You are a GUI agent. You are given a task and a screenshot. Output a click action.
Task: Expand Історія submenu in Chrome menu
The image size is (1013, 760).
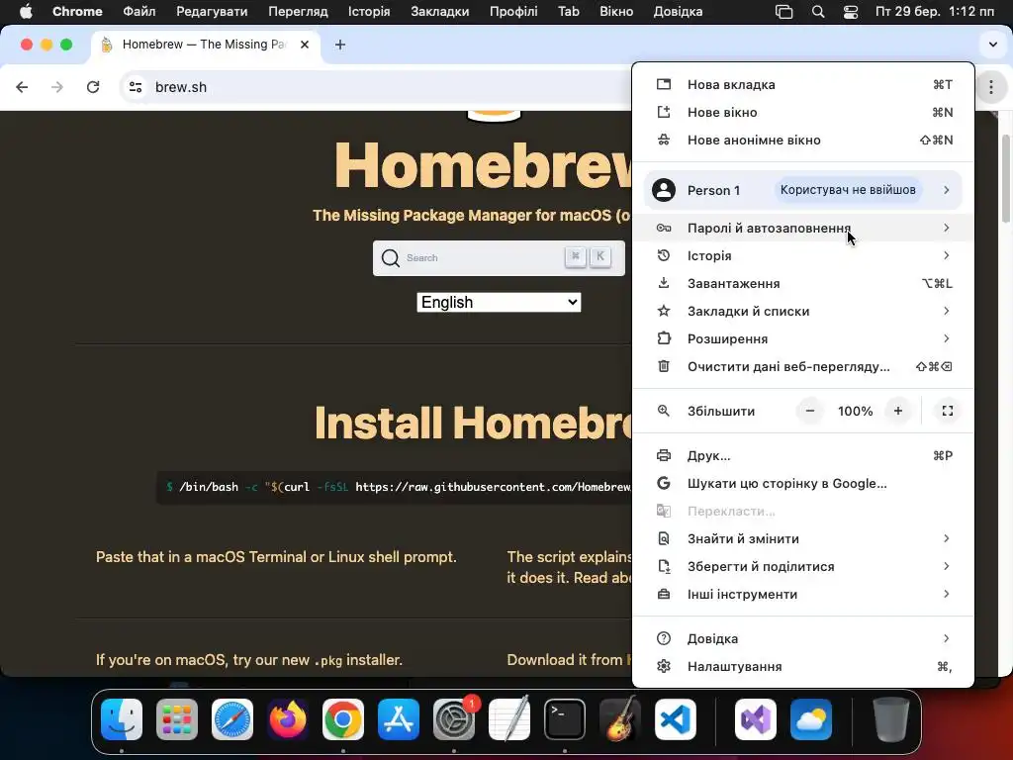(x=803, y=255)
